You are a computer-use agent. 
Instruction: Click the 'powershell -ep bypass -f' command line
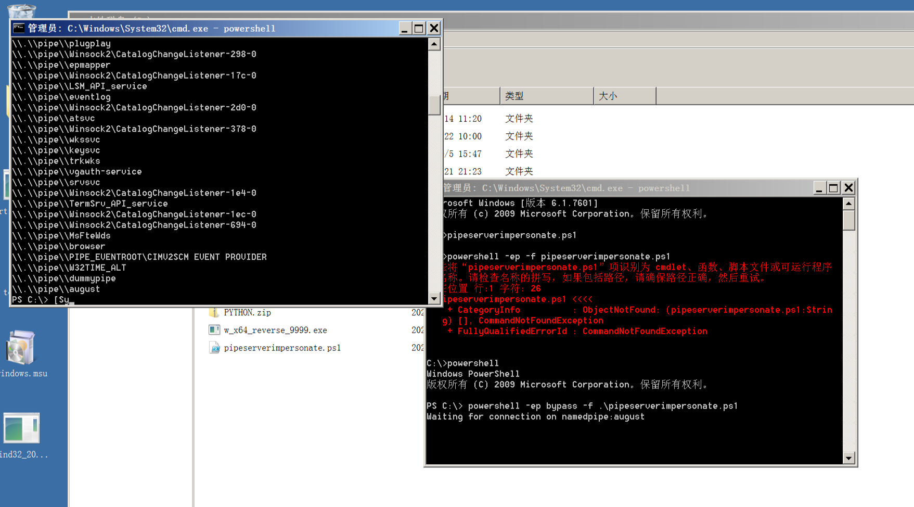pos(582,406)
